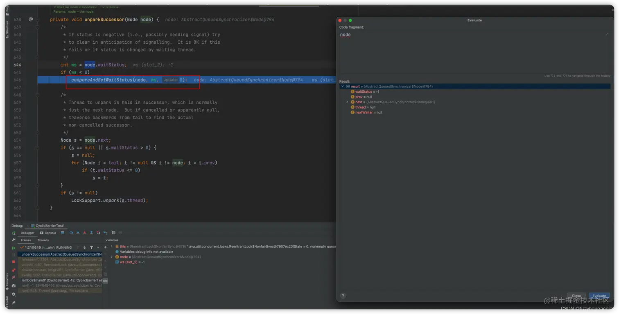Toggle show watches glasses icon
The image size is (619, 314).
click(105, 281)
